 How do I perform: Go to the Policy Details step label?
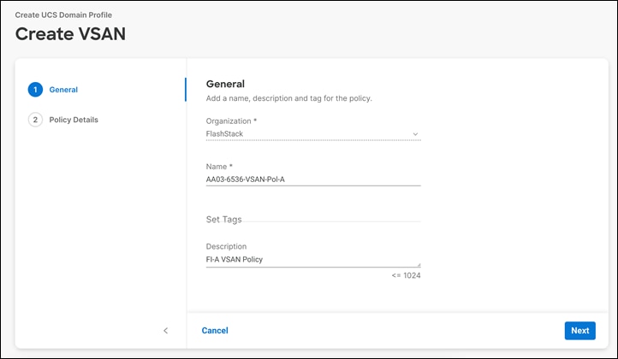tap(74, 120)
